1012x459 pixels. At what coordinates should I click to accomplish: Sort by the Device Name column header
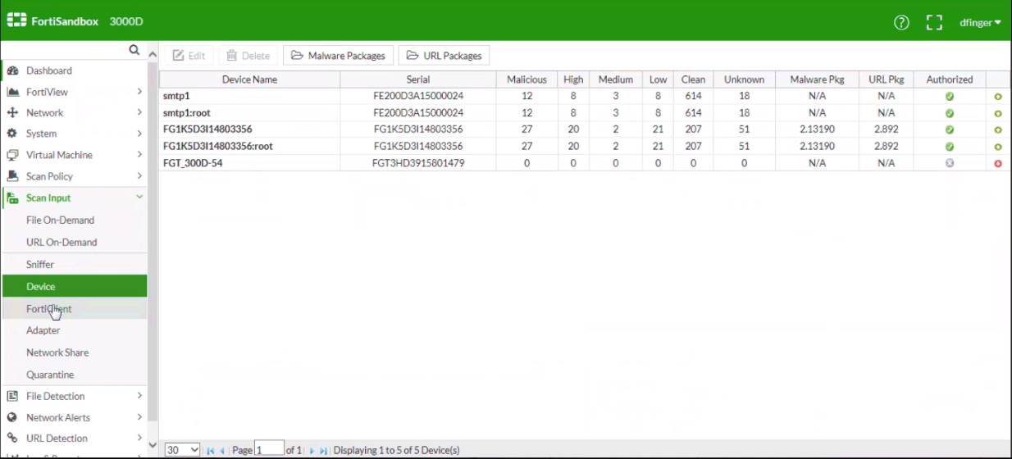click(x=249, y=80)
